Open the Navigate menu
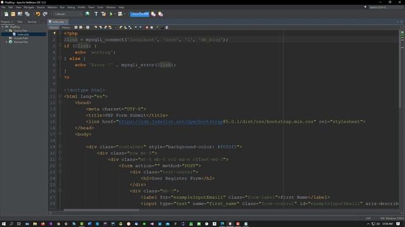Screen dimensions: 405x227 pyautogui.click(x=28, y=7)
